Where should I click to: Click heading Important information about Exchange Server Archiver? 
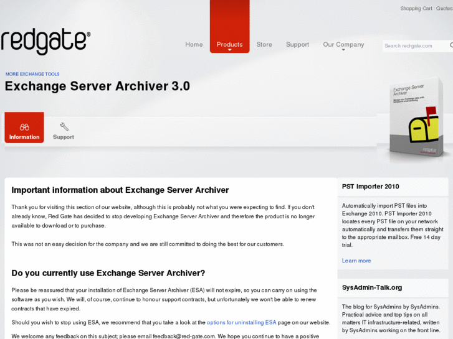coord(120,190)
